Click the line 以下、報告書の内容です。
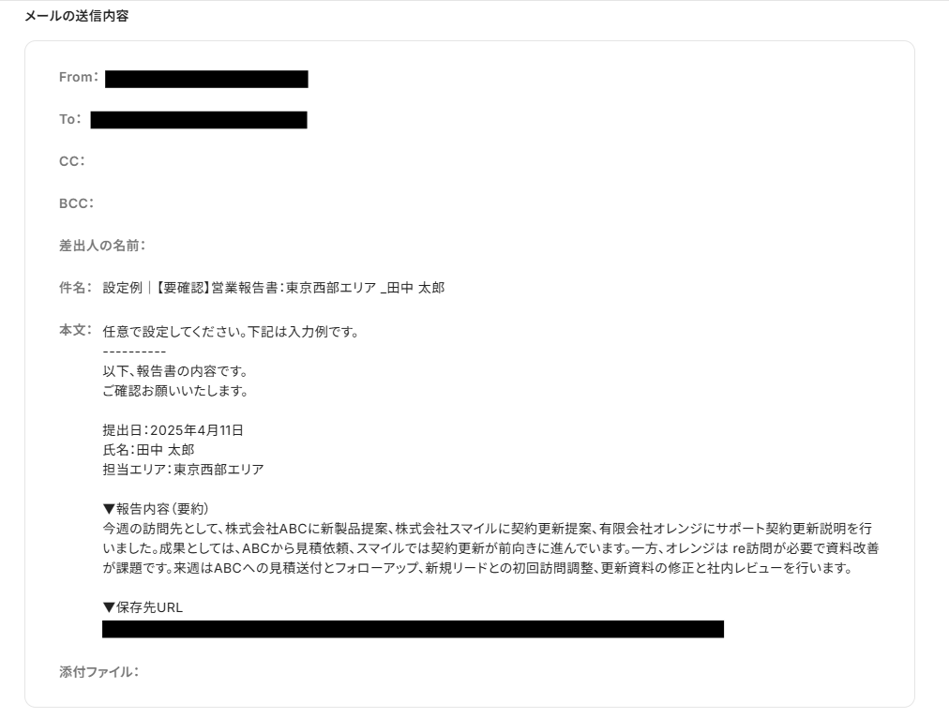The image size is (949, 718). point(175,371)
